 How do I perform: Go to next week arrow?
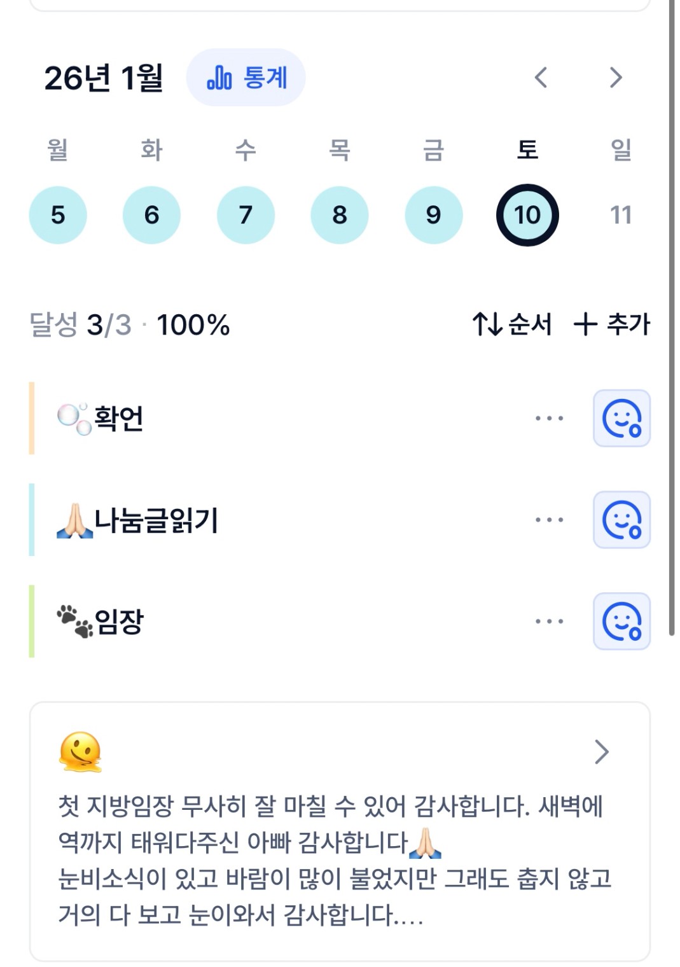click(615, 78)
